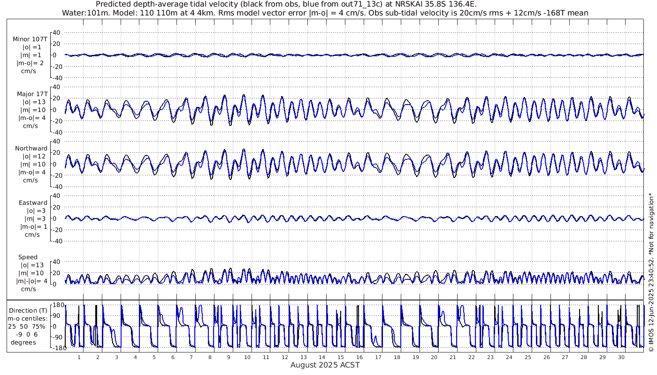Screen dimensions: 657x375
Task: Click the 'August 2025 ACST' axis title
Action: (x=325, y=365)
